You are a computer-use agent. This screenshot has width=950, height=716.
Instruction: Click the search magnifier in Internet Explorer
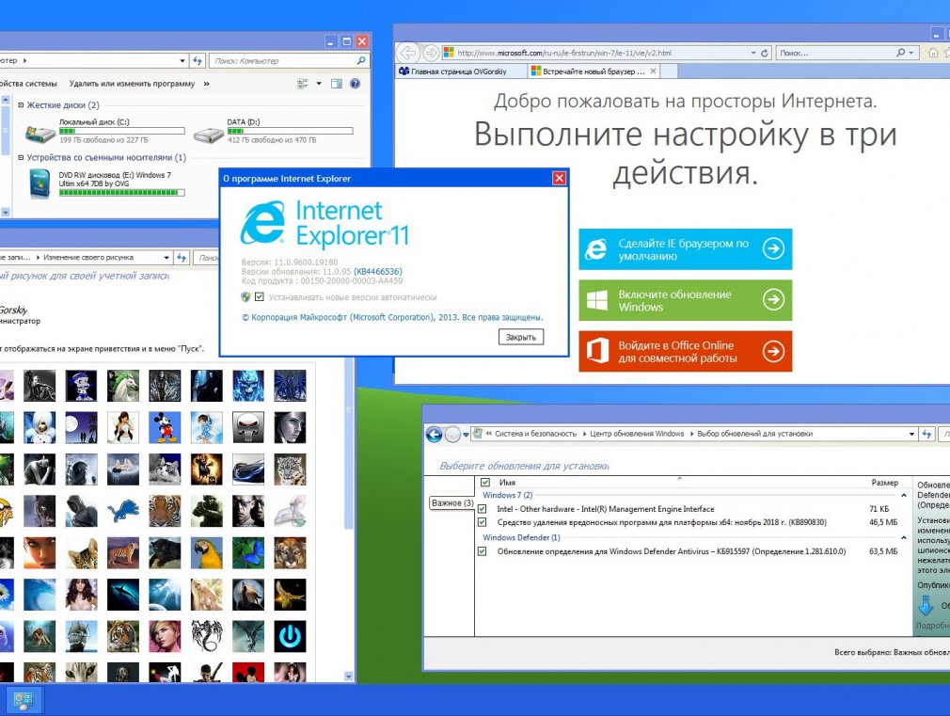[x=901, y=53]
